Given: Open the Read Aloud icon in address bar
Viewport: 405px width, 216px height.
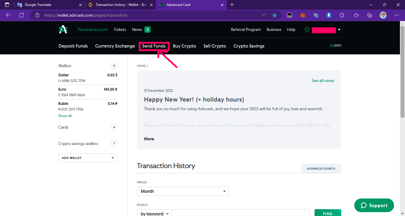Looking at the screenshot, I should pos(264,15).
